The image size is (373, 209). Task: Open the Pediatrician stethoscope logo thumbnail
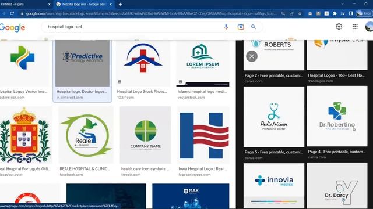pos(274,117)
